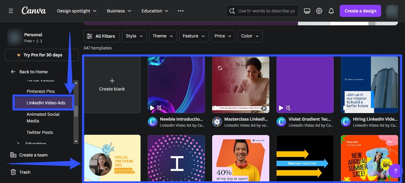
Task: Click the Create blank template tile
Action: pos(112,85)
